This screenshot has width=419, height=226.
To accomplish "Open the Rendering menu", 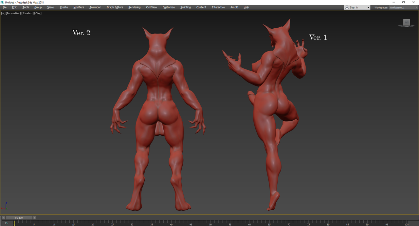I will click(134, 7).
